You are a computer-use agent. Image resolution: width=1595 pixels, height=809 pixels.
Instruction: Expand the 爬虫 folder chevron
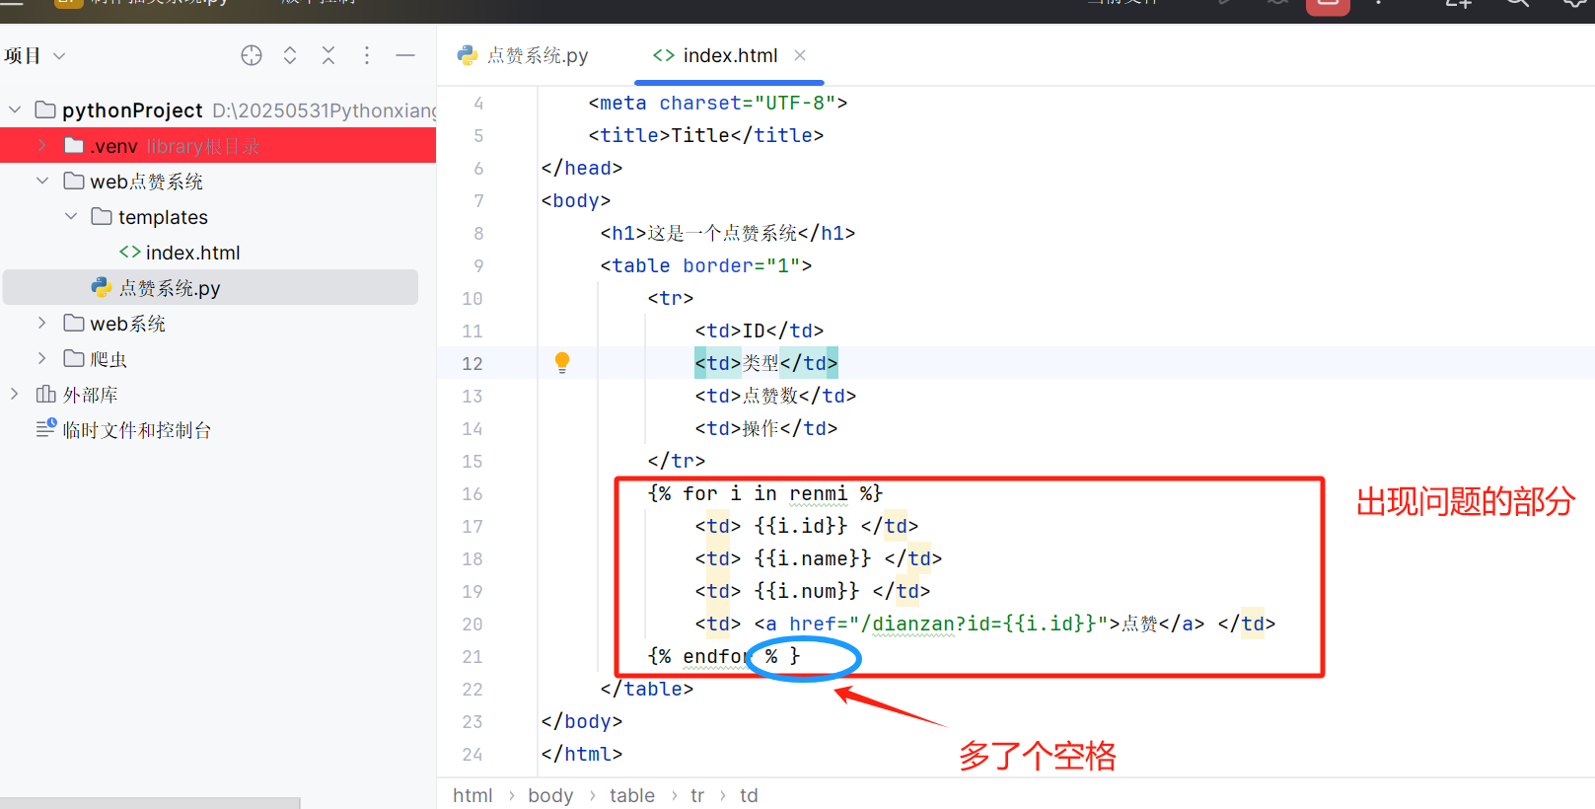click(42, 358)
